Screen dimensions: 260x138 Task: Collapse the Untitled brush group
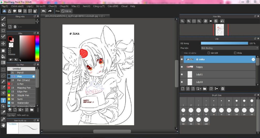9,69
